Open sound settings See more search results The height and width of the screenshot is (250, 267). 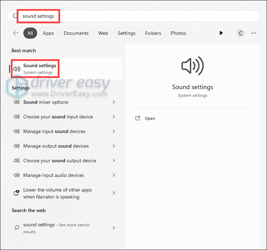(x=65, y=228)
